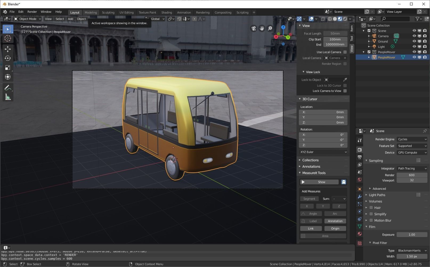Select the Cursor tool
The height and width of the screenshot is (267, 430).
coord(8,38)
